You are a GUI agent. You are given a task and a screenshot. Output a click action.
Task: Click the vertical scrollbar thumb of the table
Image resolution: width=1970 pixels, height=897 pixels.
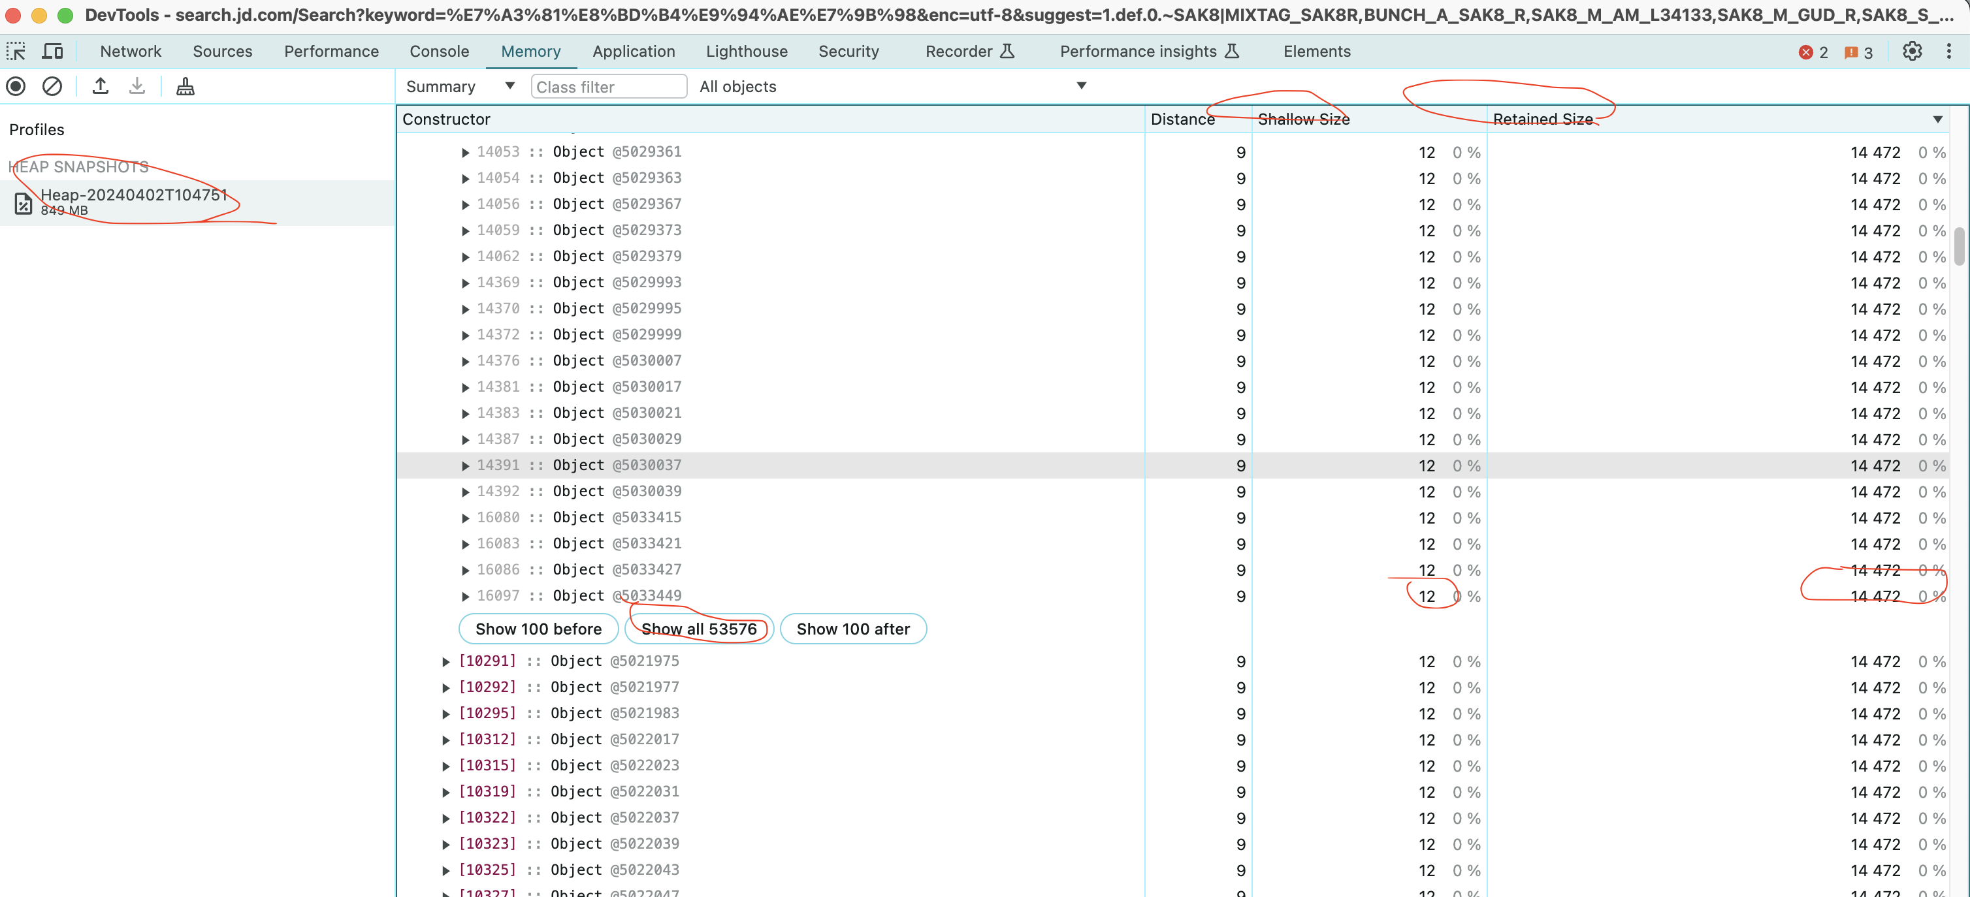click(x=1960, y=246)
